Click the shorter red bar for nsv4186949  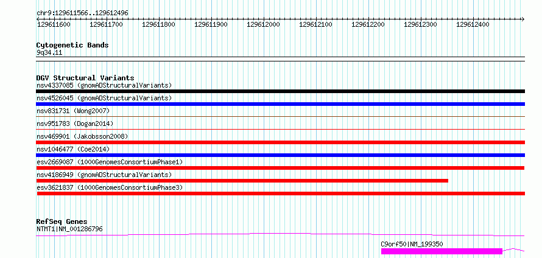coord(242,181)
